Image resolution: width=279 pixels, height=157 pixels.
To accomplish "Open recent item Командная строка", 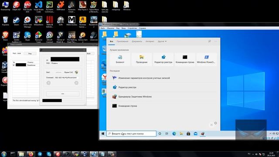I will [x=163, y=106].
